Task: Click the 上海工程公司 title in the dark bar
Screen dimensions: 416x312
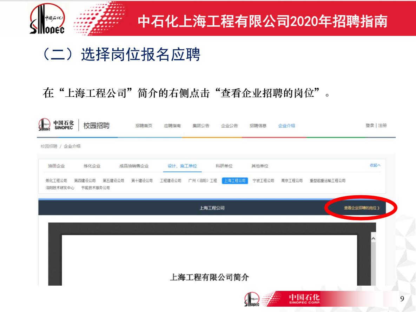Action: coord(212,208)
